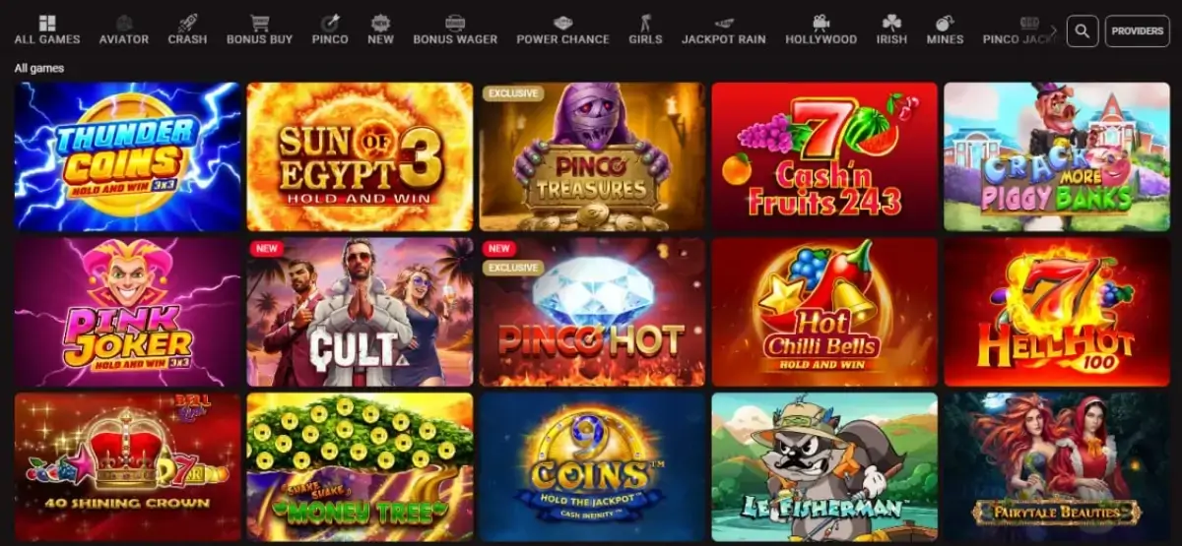Screen dimensions: 1182x546
Task: Open the Hollywood camera category
Action: tap(821, 30)
